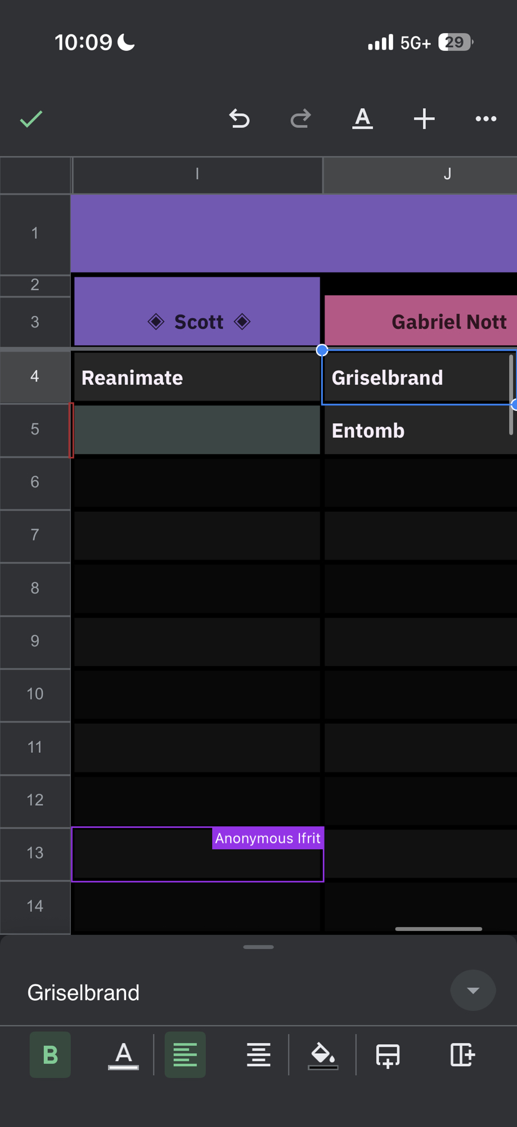Select the row 4 header
517x1127 pixels.
pyautogui.click(x=35, y=376)
